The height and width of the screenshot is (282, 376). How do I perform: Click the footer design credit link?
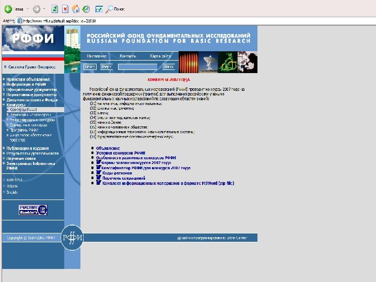click(x=212, y=238)
